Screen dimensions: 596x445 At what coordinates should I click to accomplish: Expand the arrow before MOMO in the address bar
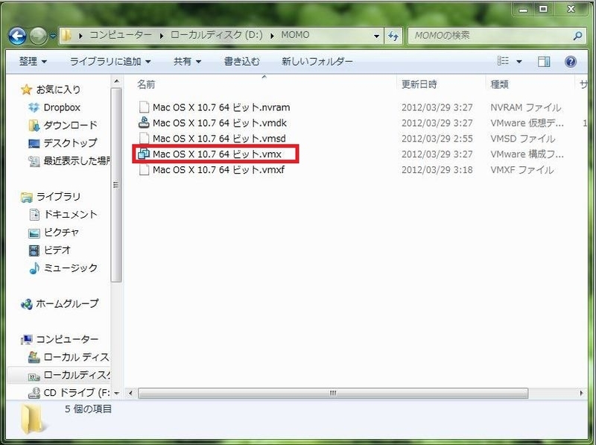click(272, 36)
